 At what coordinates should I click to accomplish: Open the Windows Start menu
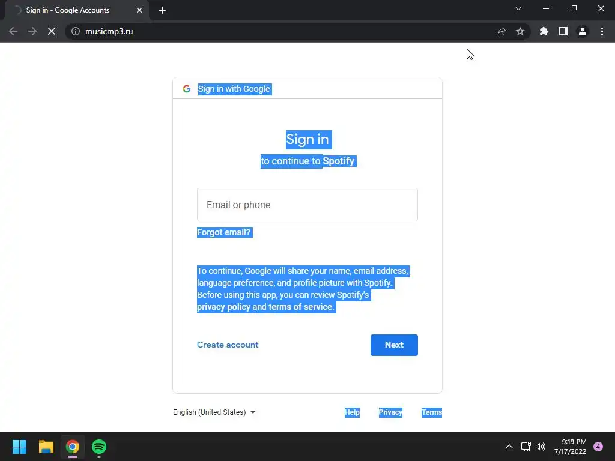[x=20, y=447]
